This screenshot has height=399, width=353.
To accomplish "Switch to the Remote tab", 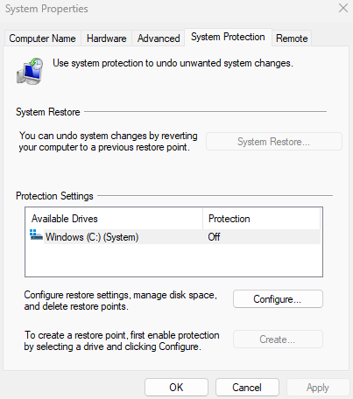I will [292, 38].
